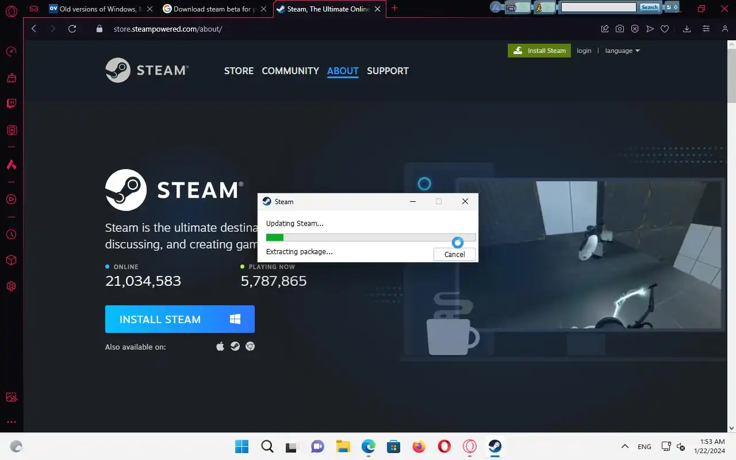736x460 pixels.
Task: Open the STORE menu
Action: point(239,71)
